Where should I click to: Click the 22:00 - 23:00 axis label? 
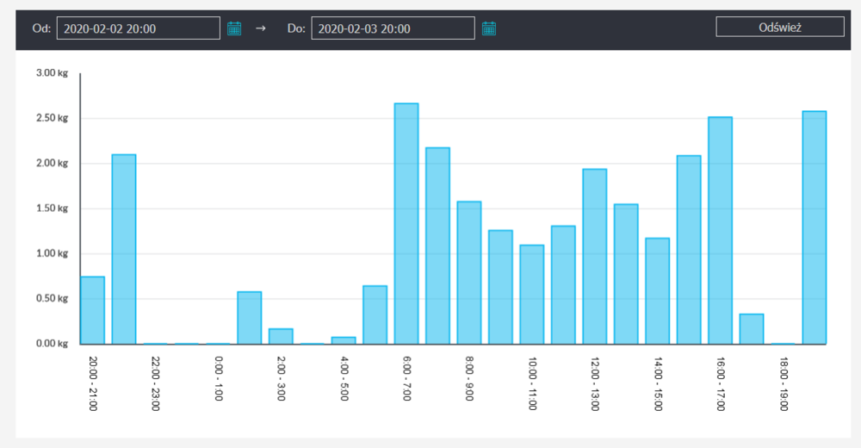155,383
